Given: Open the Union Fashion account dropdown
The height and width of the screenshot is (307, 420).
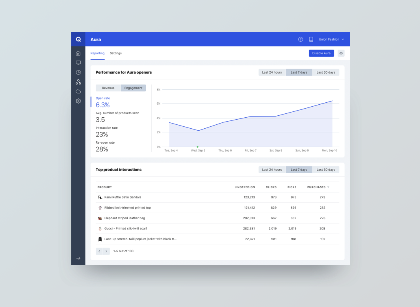Looking at the screenshot, I should coord(331,39).
